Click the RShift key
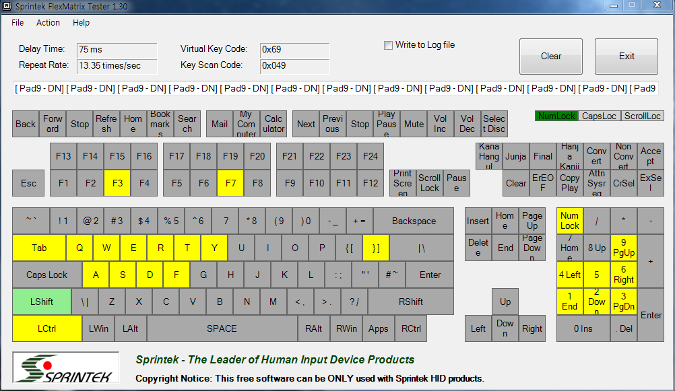This screenshot has width=675, height=391. pyautogui.click(x=411, y=301)
